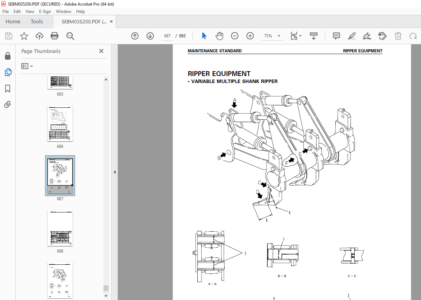Open the Bookmarks sidebar panel

coord(8,89)
